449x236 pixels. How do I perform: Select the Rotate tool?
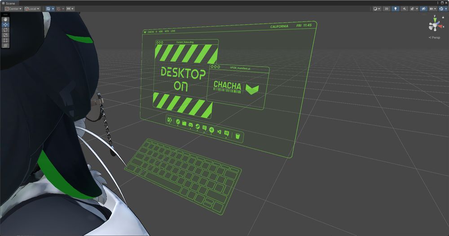click(x=5, y=30)
